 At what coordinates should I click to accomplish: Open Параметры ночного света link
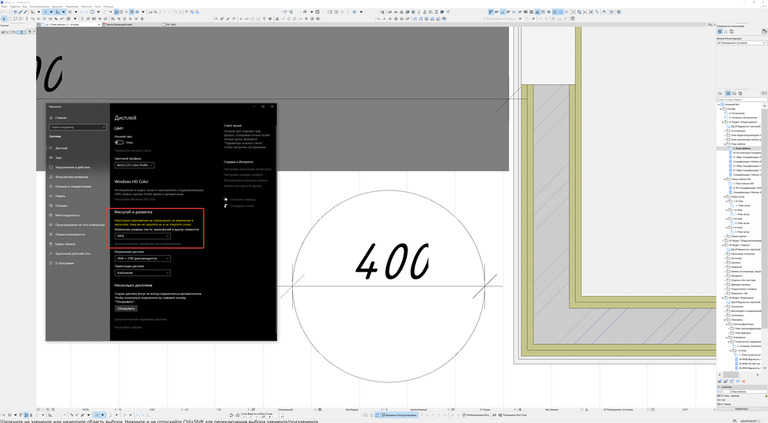tap(133, 150)
